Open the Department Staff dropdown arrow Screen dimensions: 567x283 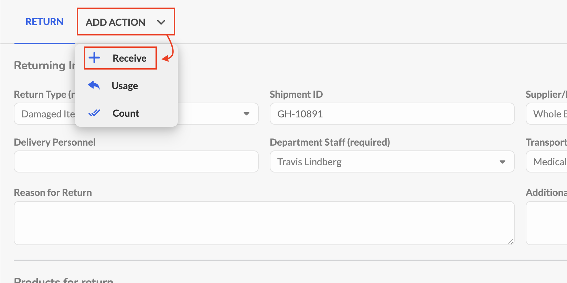[502, 162]
